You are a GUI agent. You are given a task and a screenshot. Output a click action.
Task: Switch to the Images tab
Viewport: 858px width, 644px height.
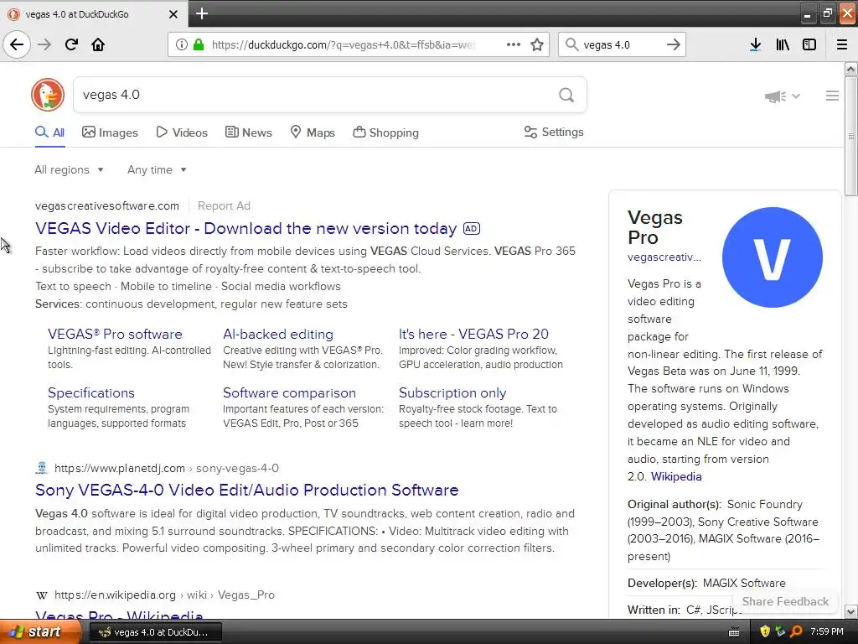[110, 132]
